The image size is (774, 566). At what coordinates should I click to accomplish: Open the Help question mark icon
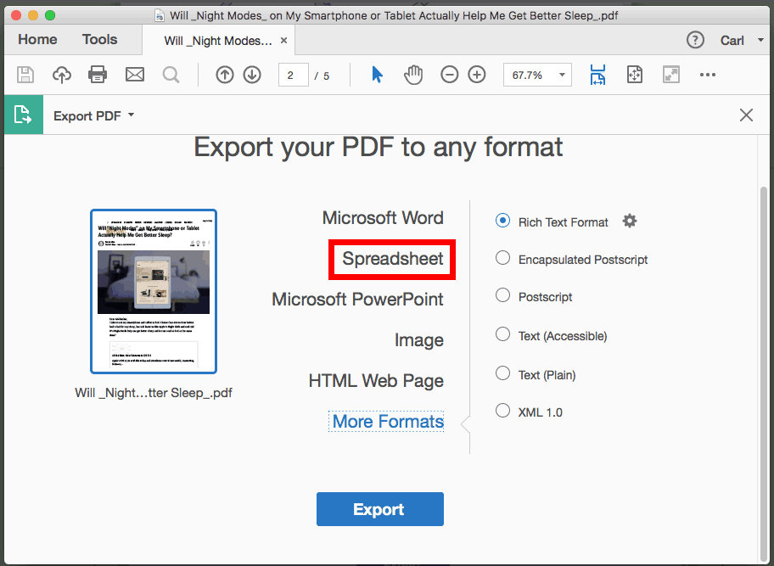695,40
